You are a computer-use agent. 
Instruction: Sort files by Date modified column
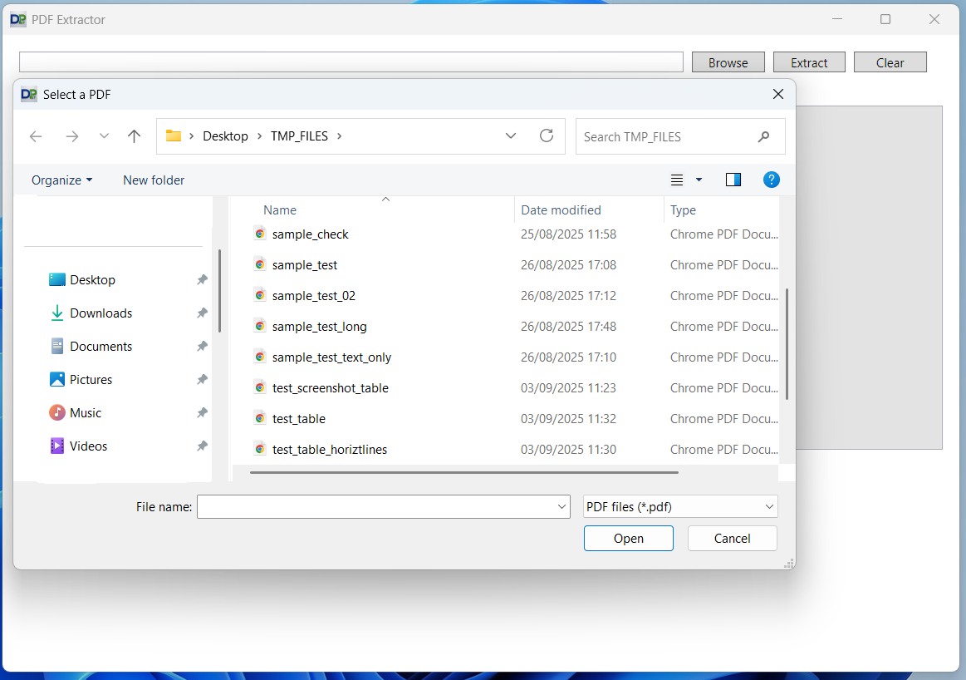point(561,210)
